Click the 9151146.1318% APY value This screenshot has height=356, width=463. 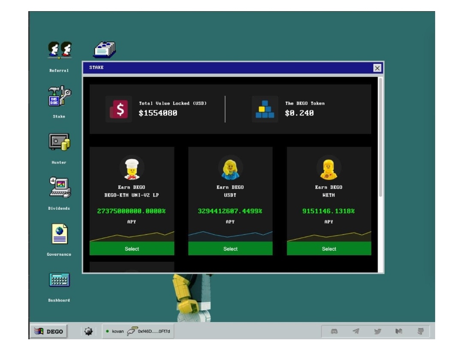pos(328,211)
